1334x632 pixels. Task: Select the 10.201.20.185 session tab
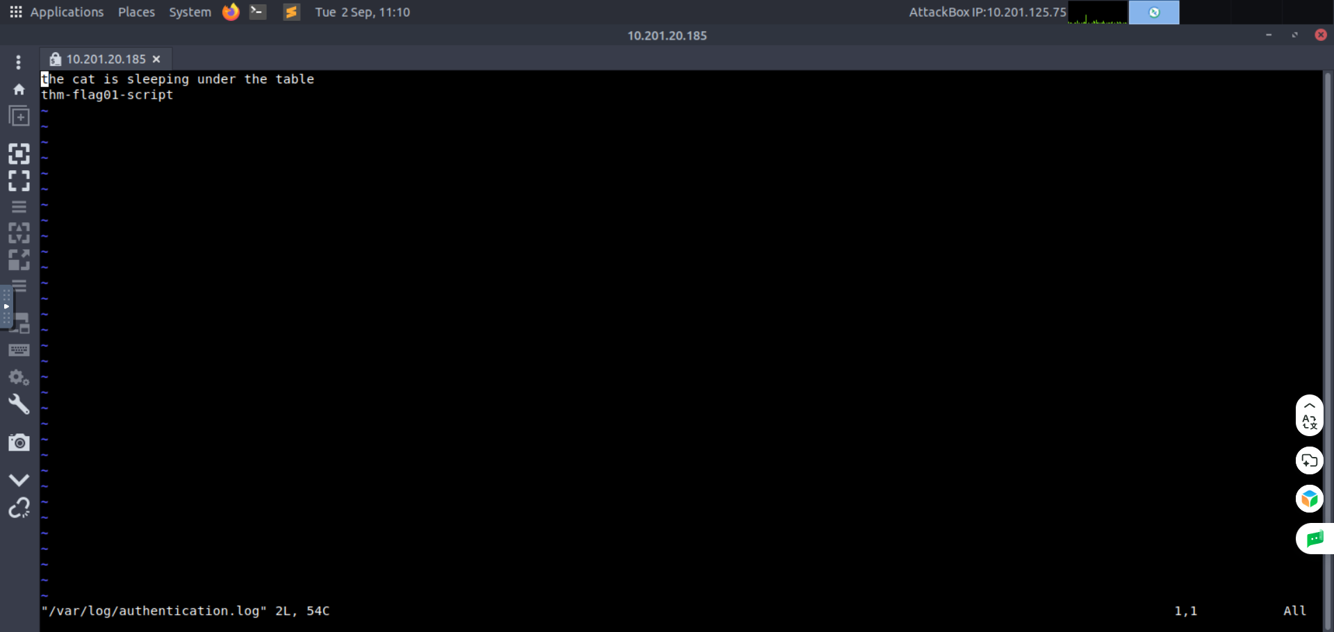click(106, 59)
